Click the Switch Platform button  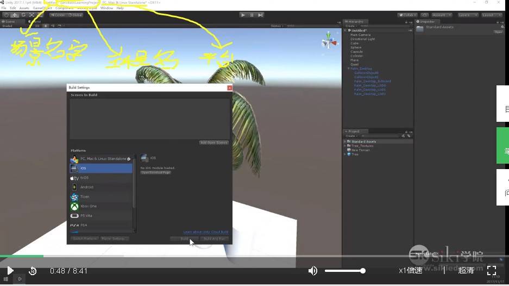click(85, 239)
